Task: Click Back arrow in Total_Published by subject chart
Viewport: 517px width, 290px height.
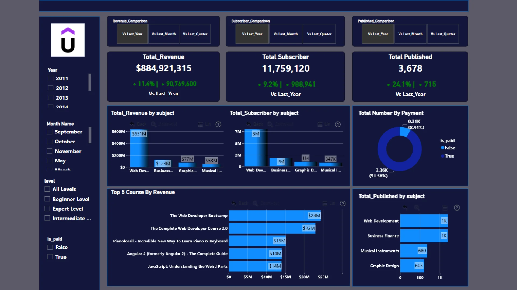Action: pyautogui.click(x=405, y=207)
